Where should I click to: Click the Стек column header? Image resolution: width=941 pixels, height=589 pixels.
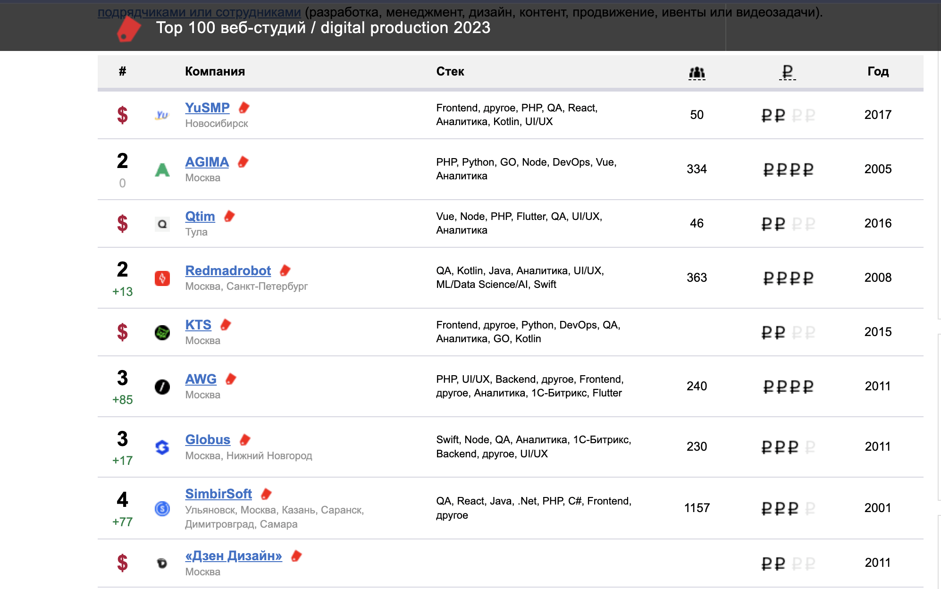(450, 72)
